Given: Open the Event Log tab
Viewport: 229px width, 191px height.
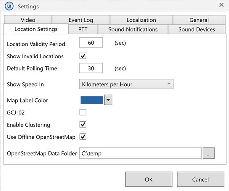Looking at the screenshot, I should click(81, 20).
